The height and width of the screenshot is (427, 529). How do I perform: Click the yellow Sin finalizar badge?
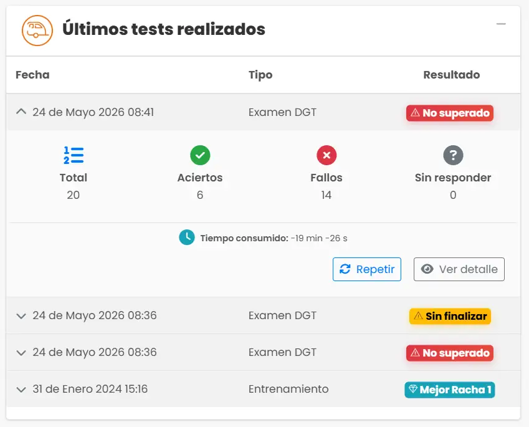pos(450,316)
